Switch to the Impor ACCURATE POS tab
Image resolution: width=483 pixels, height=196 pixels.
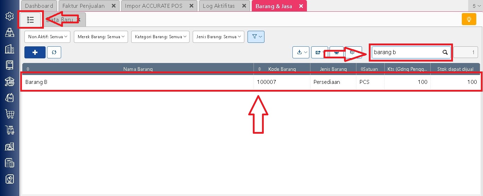[154, 6]
